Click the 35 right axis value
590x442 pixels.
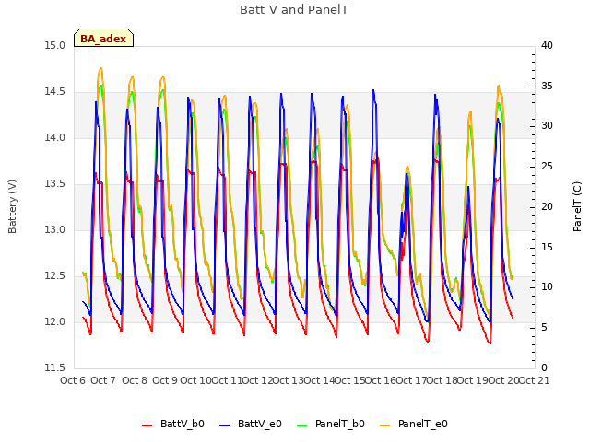[547, 86]
